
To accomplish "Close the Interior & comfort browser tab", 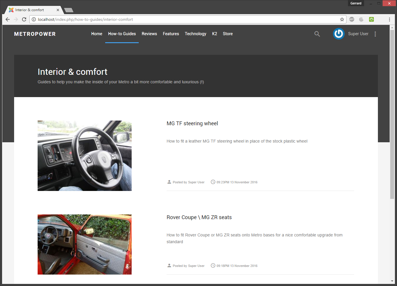I will [x=58, y=10].
